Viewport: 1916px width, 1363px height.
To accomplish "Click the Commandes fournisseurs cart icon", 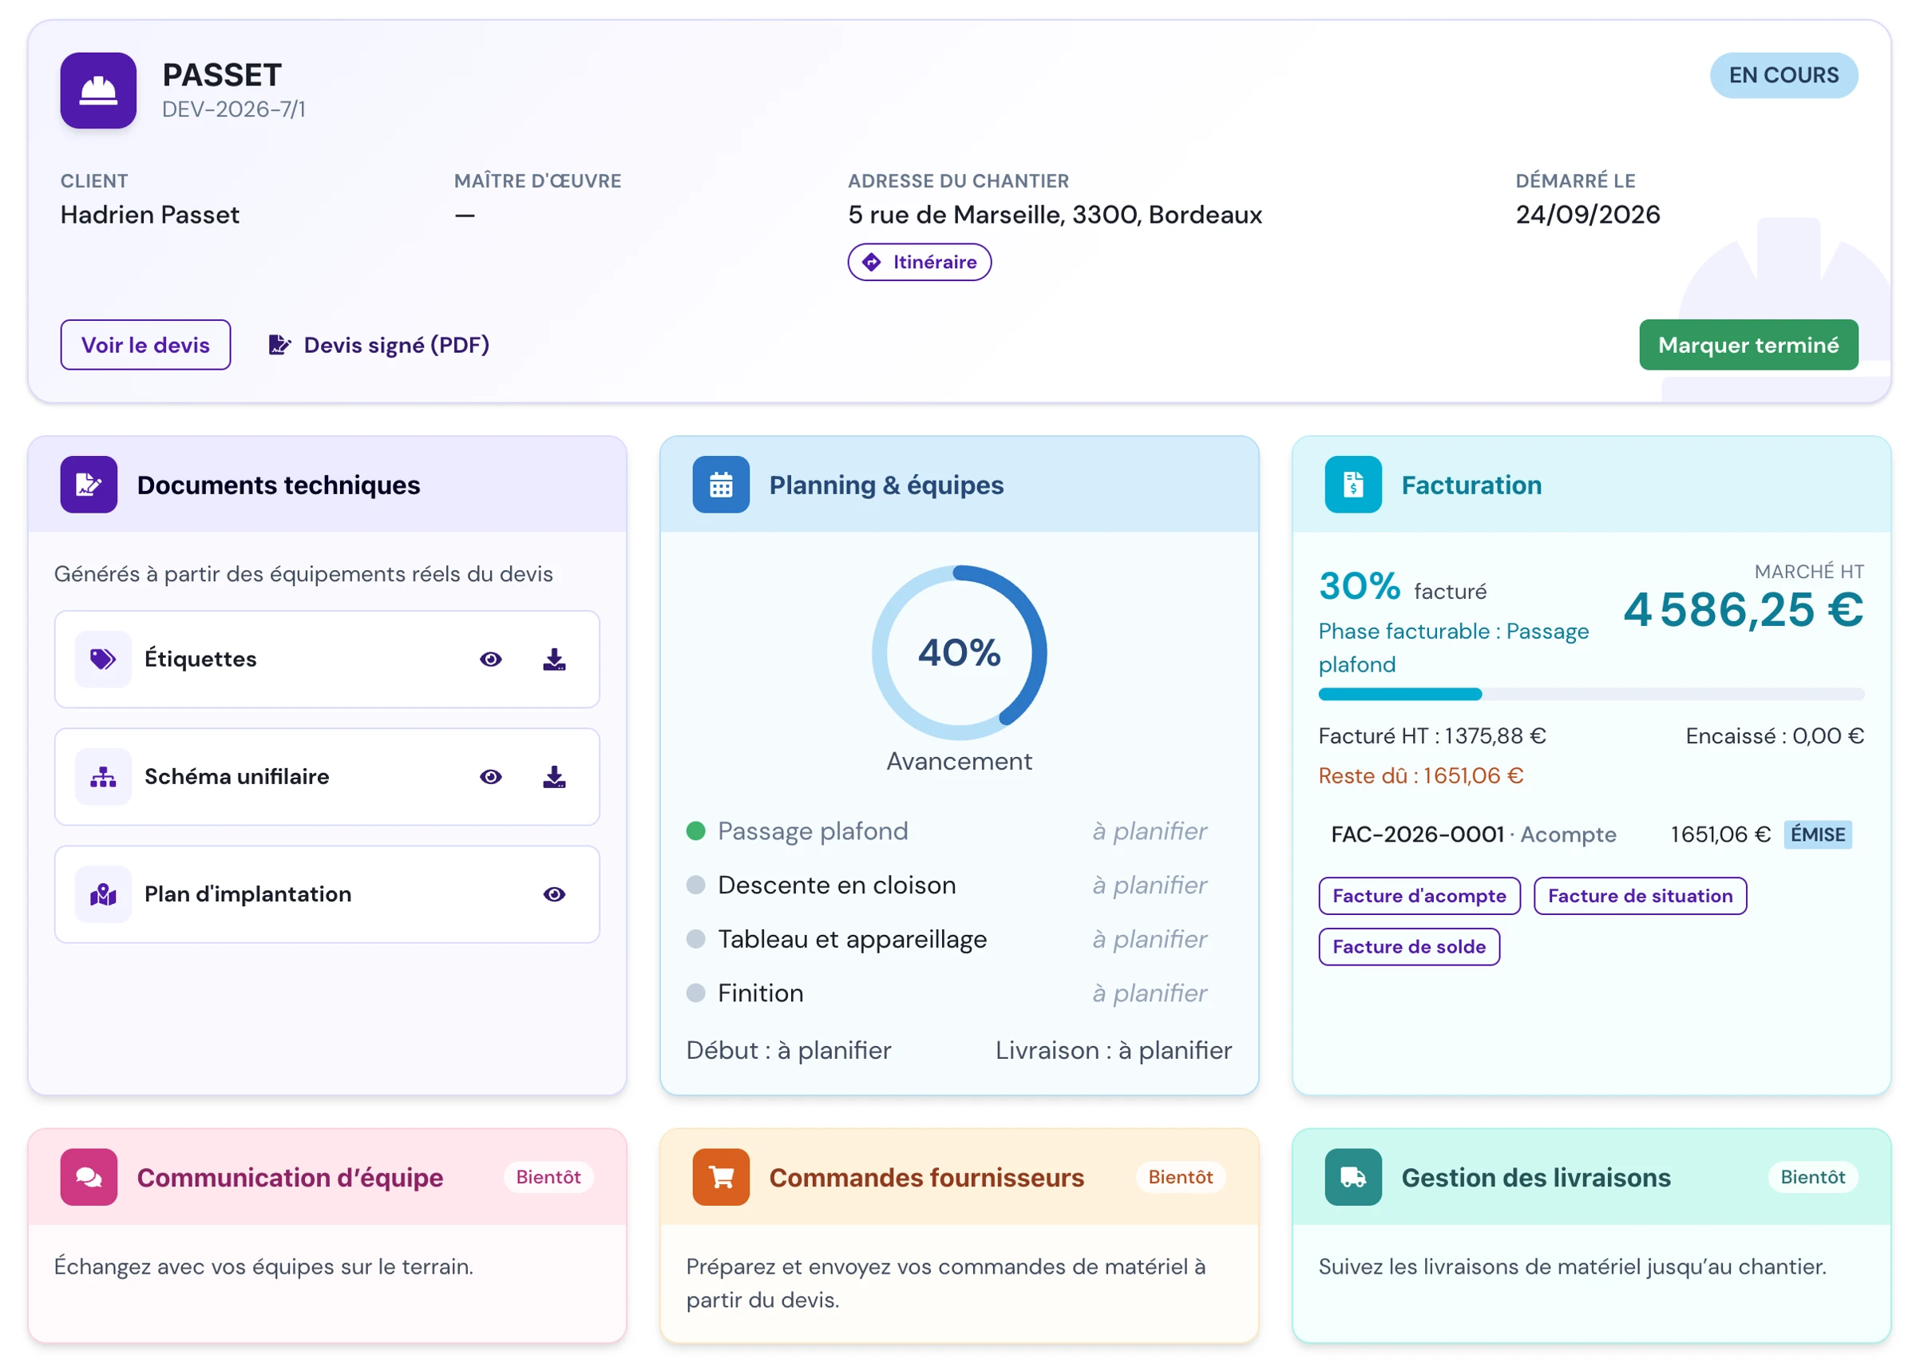I will coord(721,1177).
